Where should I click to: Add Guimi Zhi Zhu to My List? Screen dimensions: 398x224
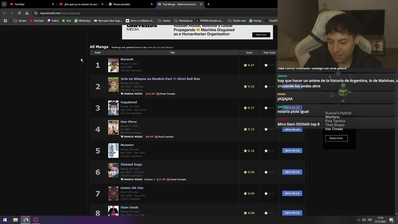tap(292, 193)
